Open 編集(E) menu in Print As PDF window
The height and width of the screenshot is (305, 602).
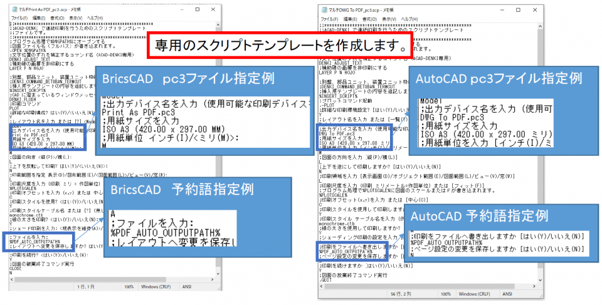[39, 18]
